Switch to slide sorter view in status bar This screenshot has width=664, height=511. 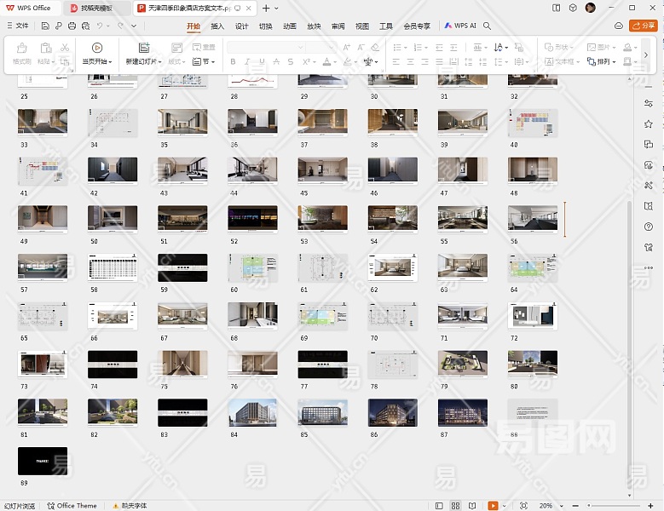click(456, 505)
